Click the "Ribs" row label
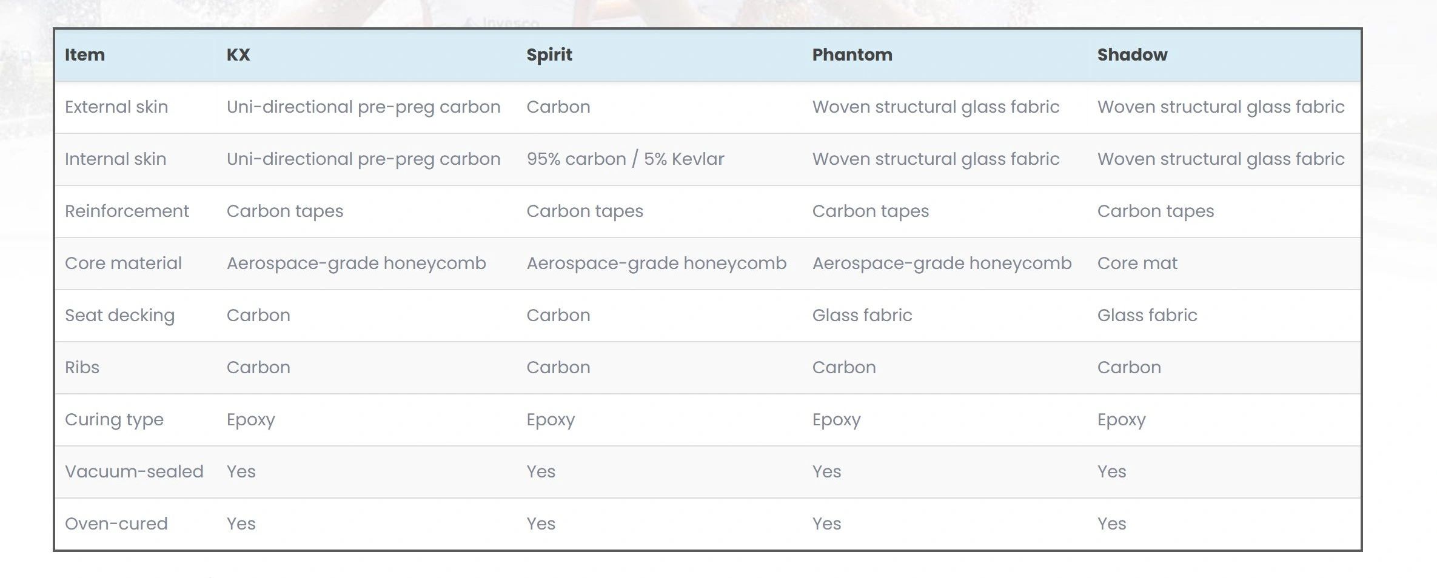This screenshot has width=1437, height=578. (82, 368)
